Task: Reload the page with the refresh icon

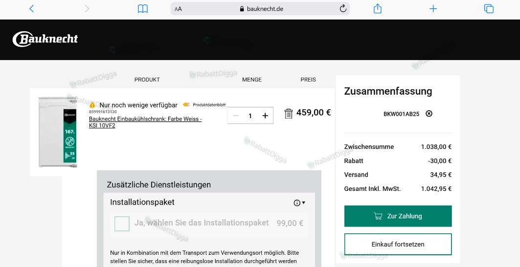Action: 343,9
